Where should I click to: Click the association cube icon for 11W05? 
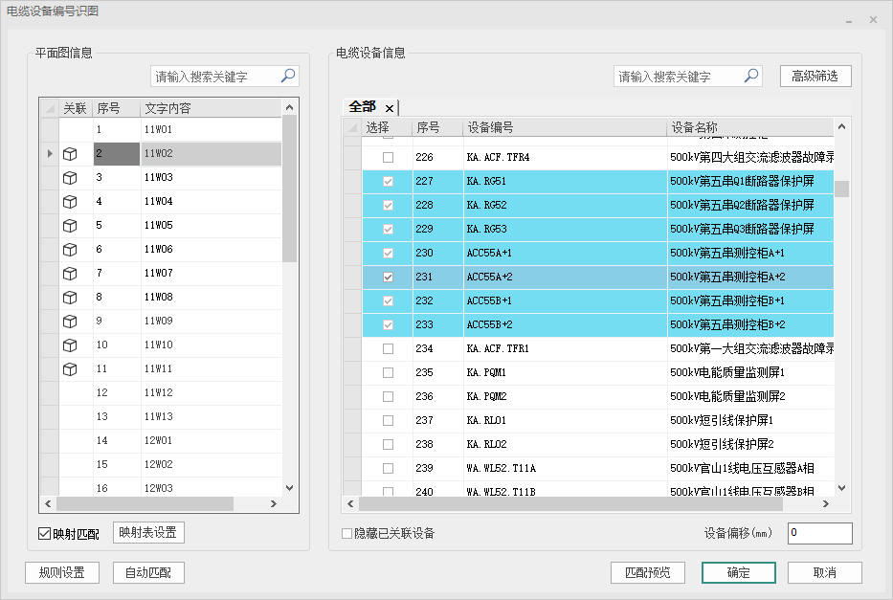coord(70,226)
